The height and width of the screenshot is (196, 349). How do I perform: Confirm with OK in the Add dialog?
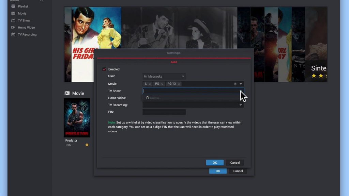[215, 163]
